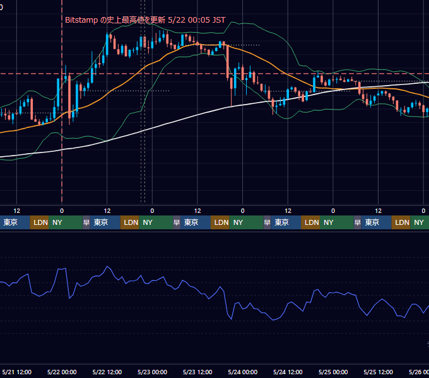Click the 東京 session block for 5/23
Screen dimensions: 429x378
click(196, 222)
